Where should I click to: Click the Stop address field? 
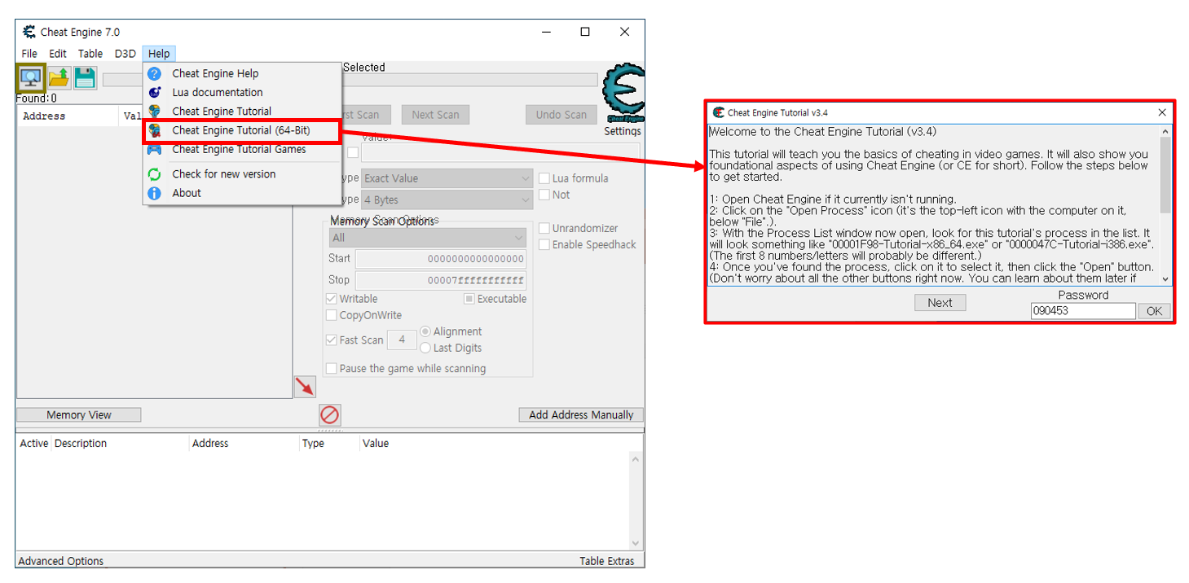tap(441, 280)
